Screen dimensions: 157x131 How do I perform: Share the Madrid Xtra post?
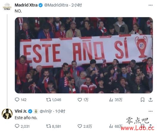150,100
